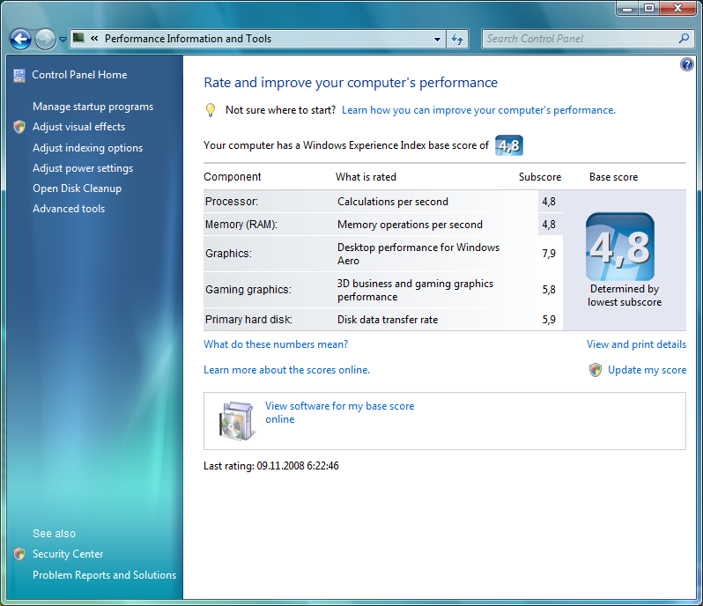The image size is (703, 606).
Task: Click the Forward navigation arrow button
Action: pyautogui.click(x=45, y=39)
